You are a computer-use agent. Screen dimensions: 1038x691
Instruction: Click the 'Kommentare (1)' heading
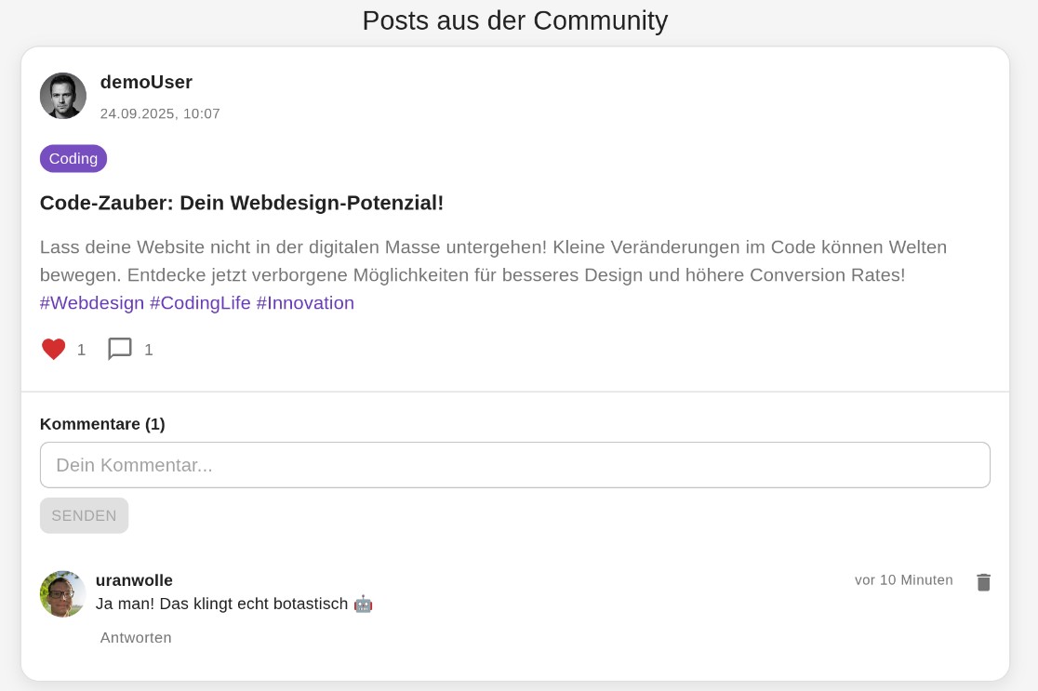pos(102,424)
